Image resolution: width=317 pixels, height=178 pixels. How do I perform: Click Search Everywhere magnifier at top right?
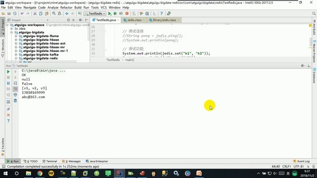click(x=314, y=13)
